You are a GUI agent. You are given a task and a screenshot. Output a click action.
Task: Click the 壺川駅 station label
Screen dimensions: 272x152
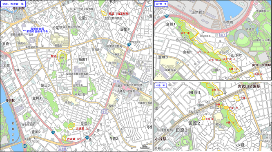[10, 101]
